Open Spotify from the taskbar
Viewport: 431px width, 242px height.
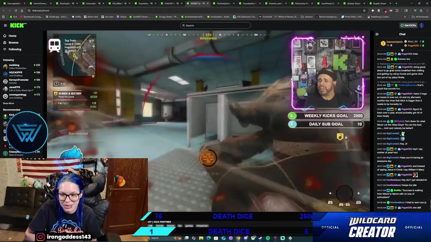[x=268, y=238]
